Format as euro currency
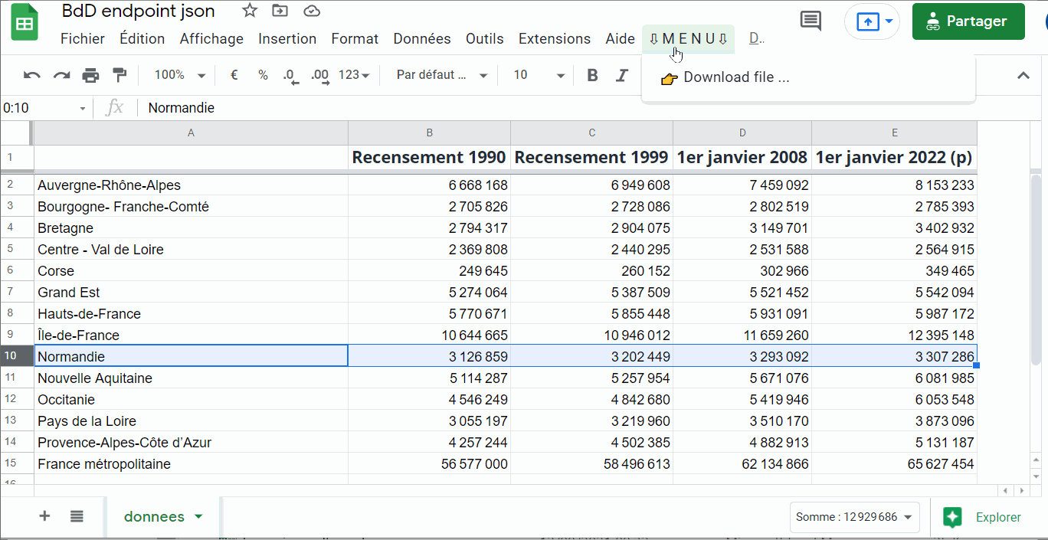This screenshot has height=540, width=1048. (234, 75)
